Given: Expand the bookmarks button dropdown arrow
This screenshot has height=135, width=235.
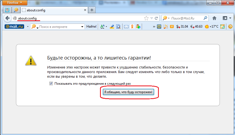Looking at the screenshot, I should 230,18.
